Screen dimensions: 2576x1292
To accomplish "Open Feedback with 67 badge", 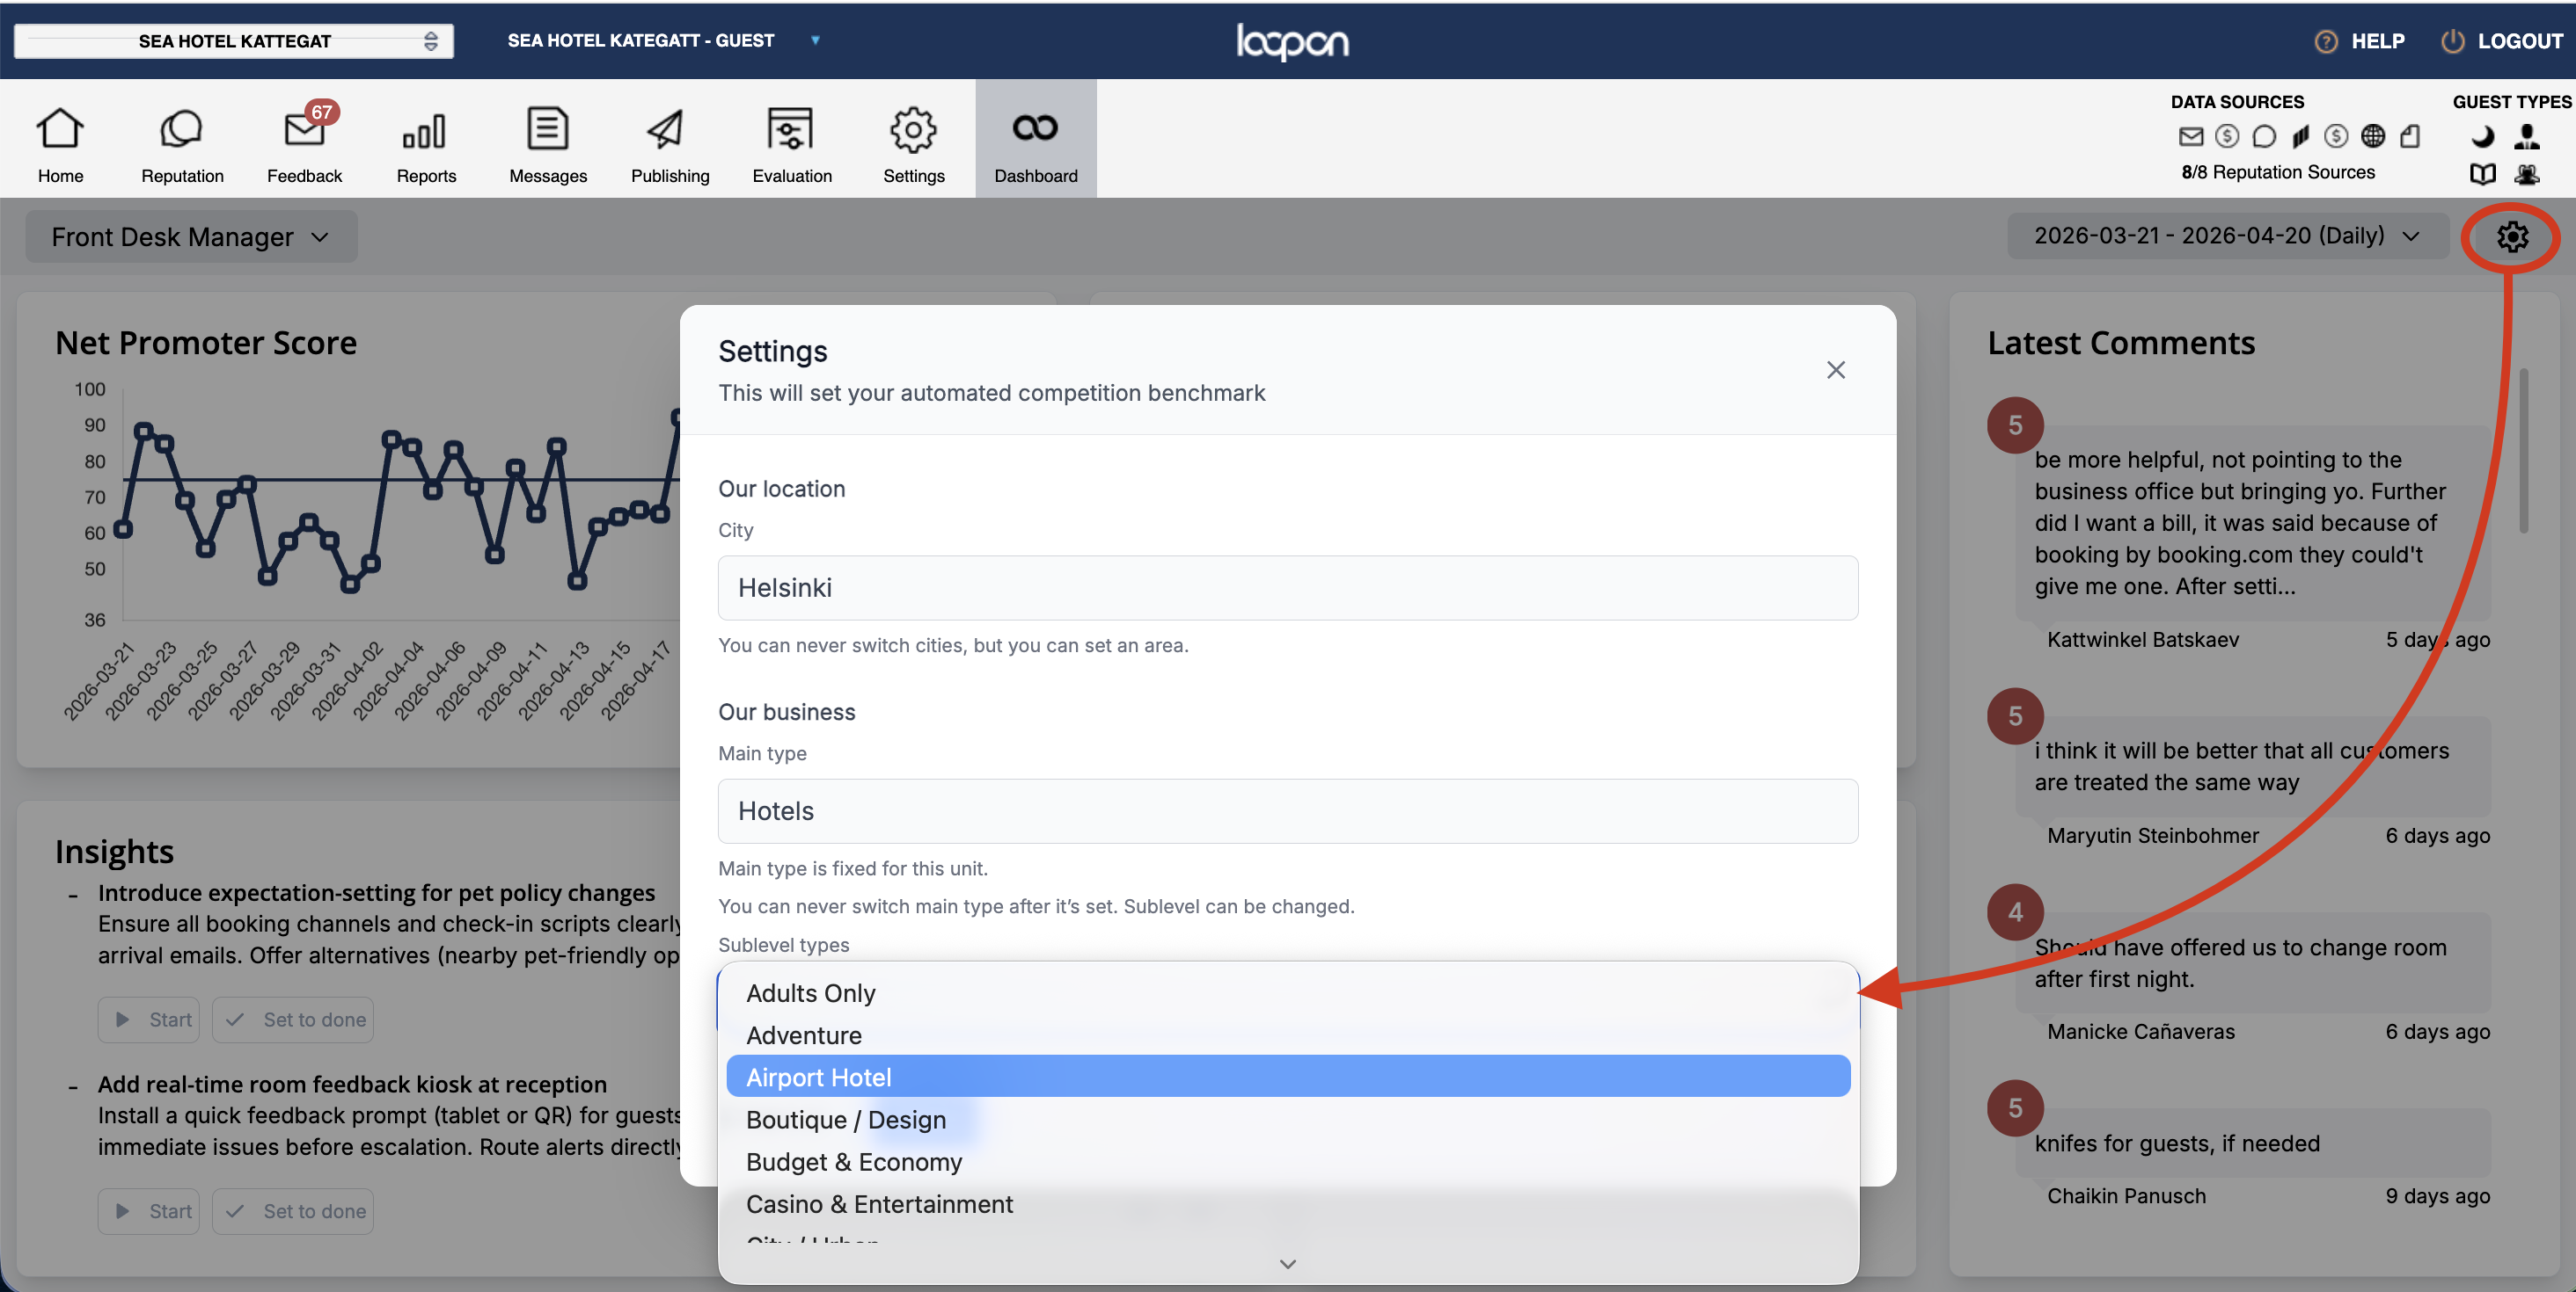I will [304, 145].
